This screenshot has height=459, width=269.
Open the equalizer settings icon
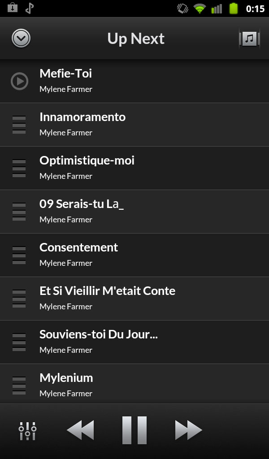coord(27,431)
